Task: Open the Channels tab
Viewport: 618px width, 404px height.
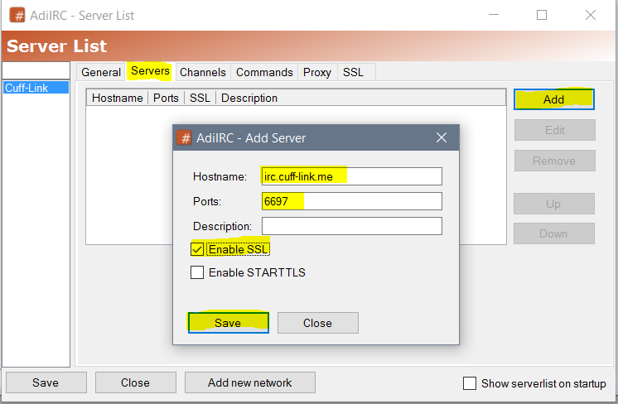Action: 203,72
